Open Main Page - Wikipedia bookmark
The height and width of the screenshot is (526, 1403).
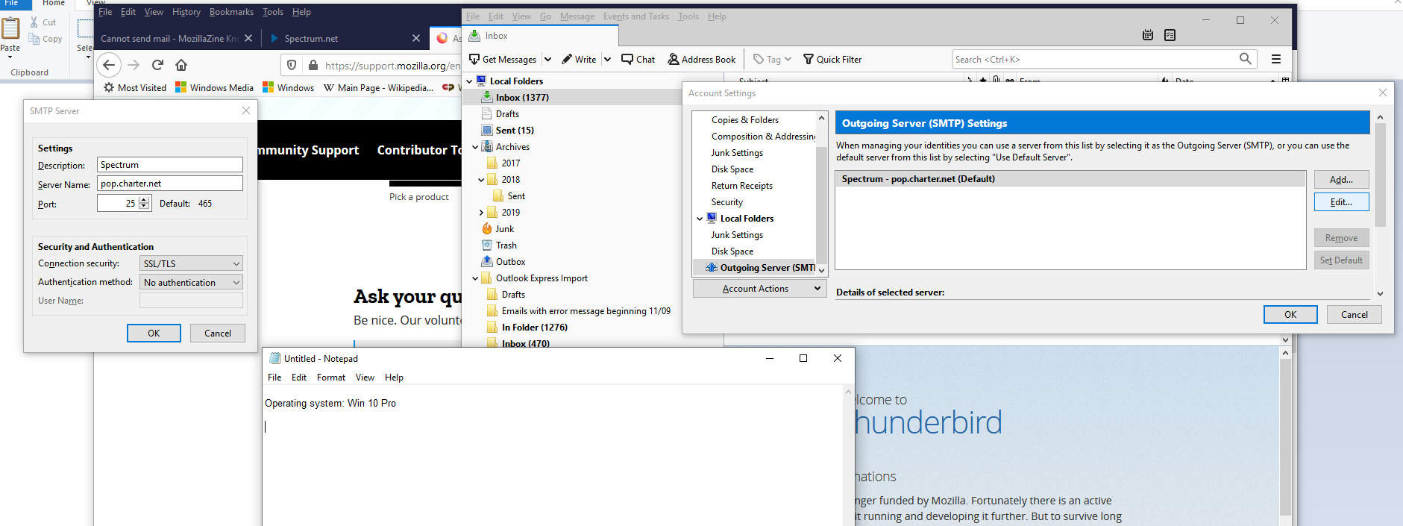378,87
